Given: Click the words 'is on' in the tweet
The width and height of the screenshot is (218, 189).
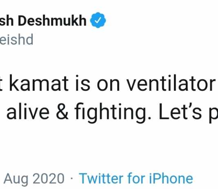Looking at the screenshot, I should pos(98,83).
